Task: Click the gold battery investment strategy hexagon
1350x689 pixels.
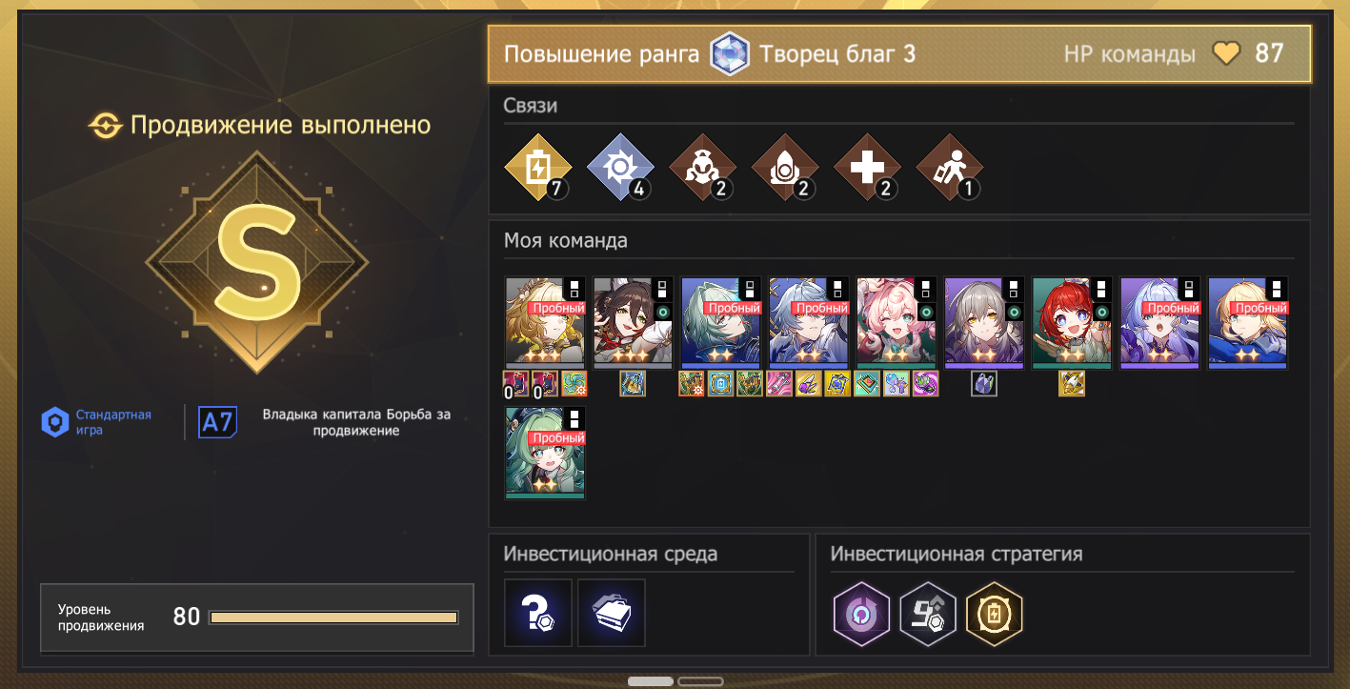Action: pos(995,613)
